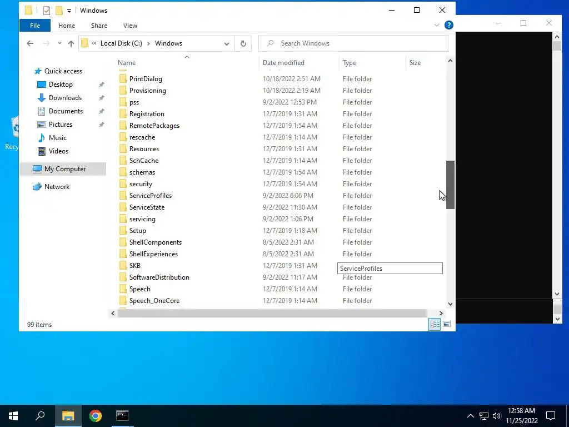The width and height of the screenshot is (569, 427).
Task: Select the SKB folder icon
Action: coord(123,266)
